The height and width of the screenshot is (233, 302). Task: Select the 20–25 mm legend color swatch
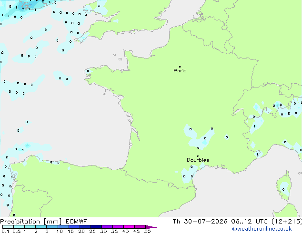(x=85, y=227)
